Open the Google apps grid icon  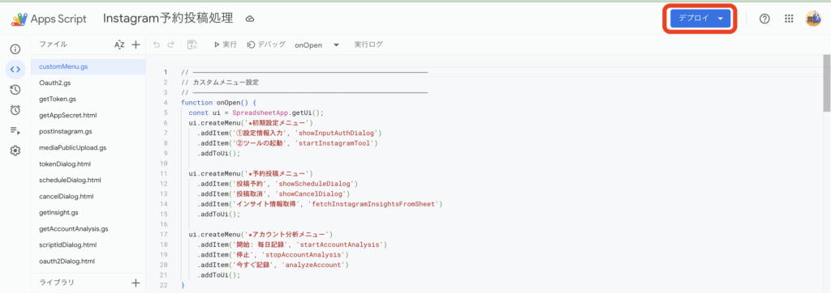789,19
